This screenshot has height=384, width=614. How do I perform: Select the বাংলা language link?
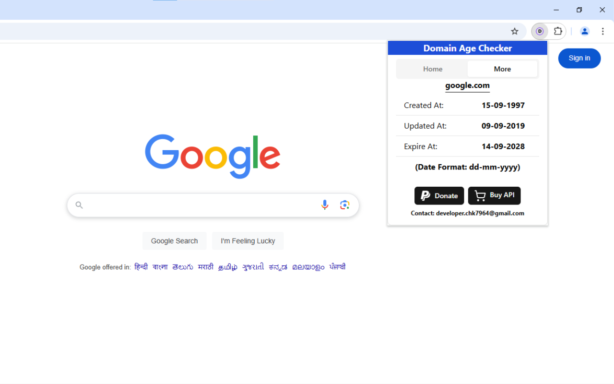(x=160, y=267)
